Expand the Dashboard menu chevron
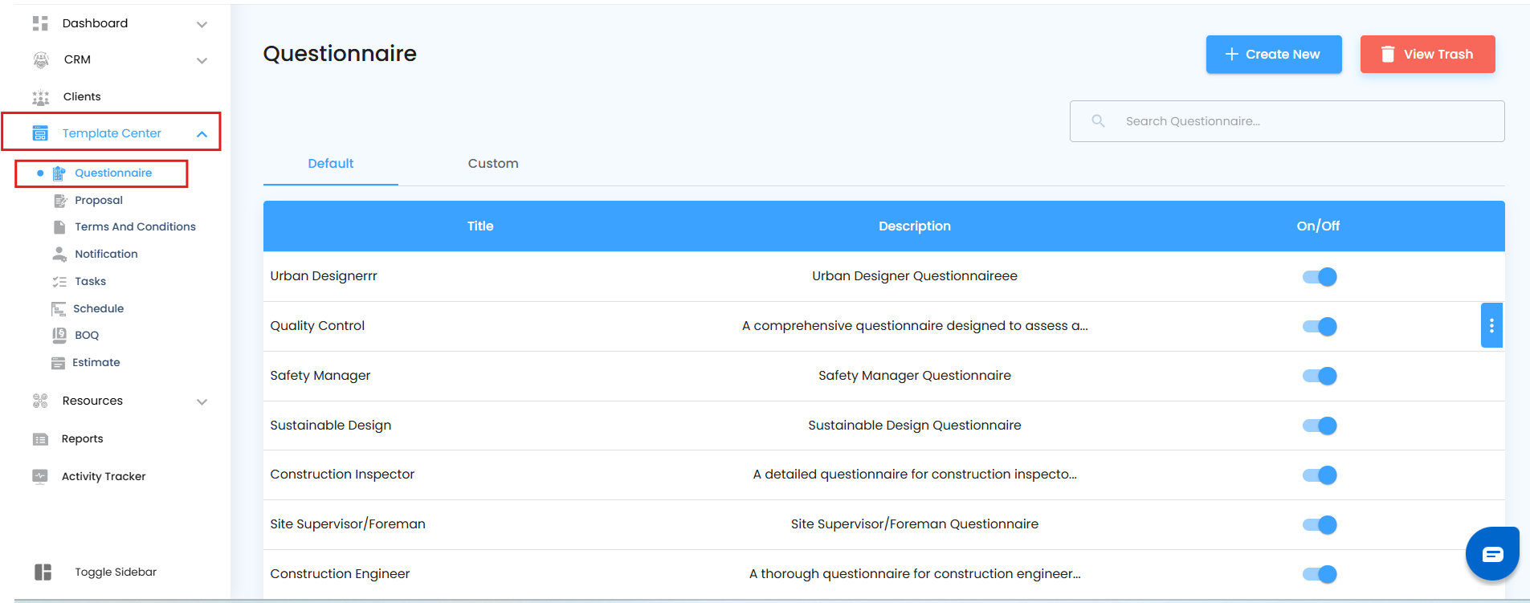 (202, 24)
